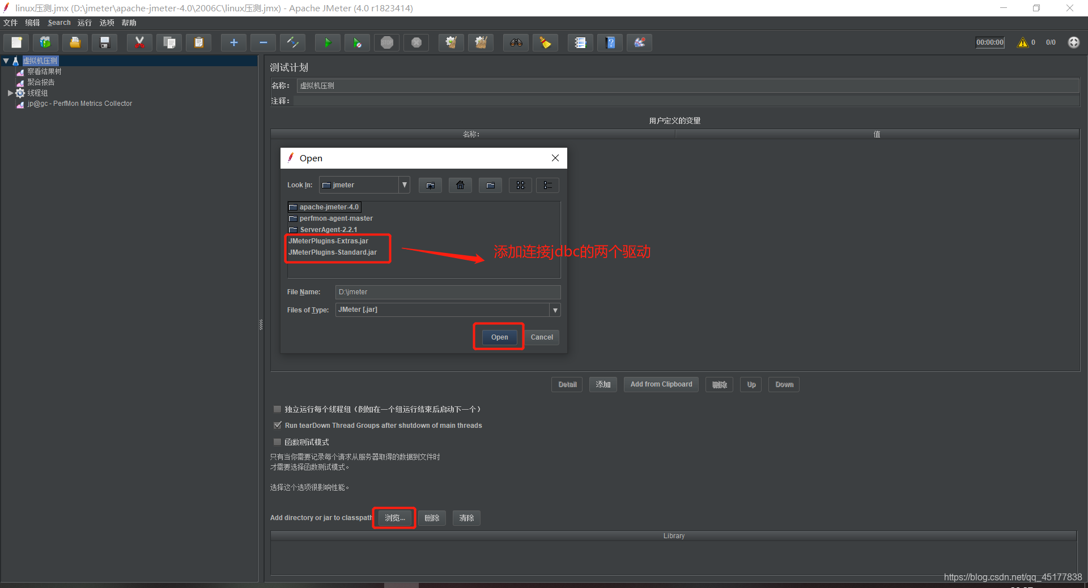Screen dimensions: 1088x588
Task: Toggle run each thread group independently checkbox
Action: 278,409
